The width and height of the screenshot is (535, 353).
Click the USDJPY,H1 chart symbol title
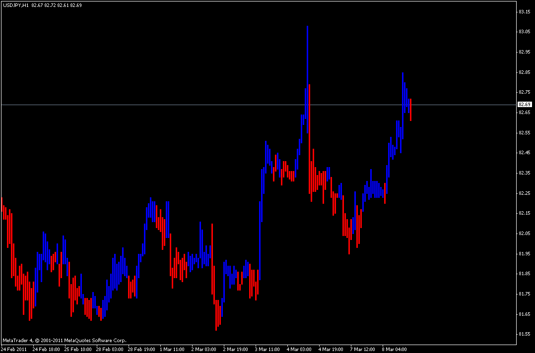pyautogui.click(x=16, y=5)
